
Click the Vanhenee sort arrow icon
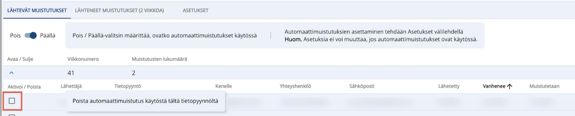click(x=510, y=86)
